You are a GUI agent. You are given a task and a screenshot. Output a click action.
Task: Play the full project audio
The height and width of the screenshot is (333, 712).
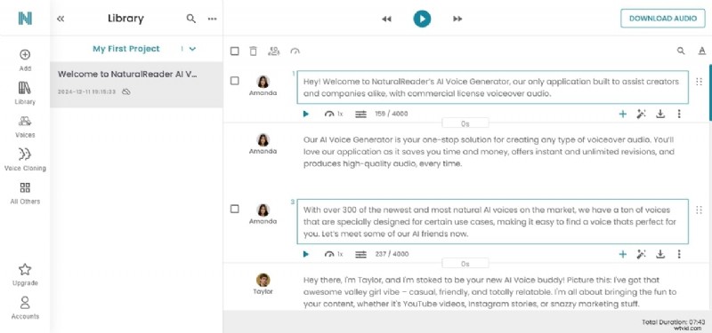click(422, 19)
